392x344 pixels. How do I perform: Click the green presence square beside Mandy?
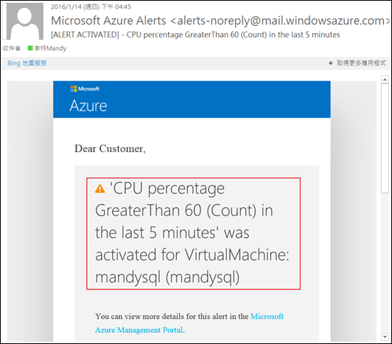point(30,48)
